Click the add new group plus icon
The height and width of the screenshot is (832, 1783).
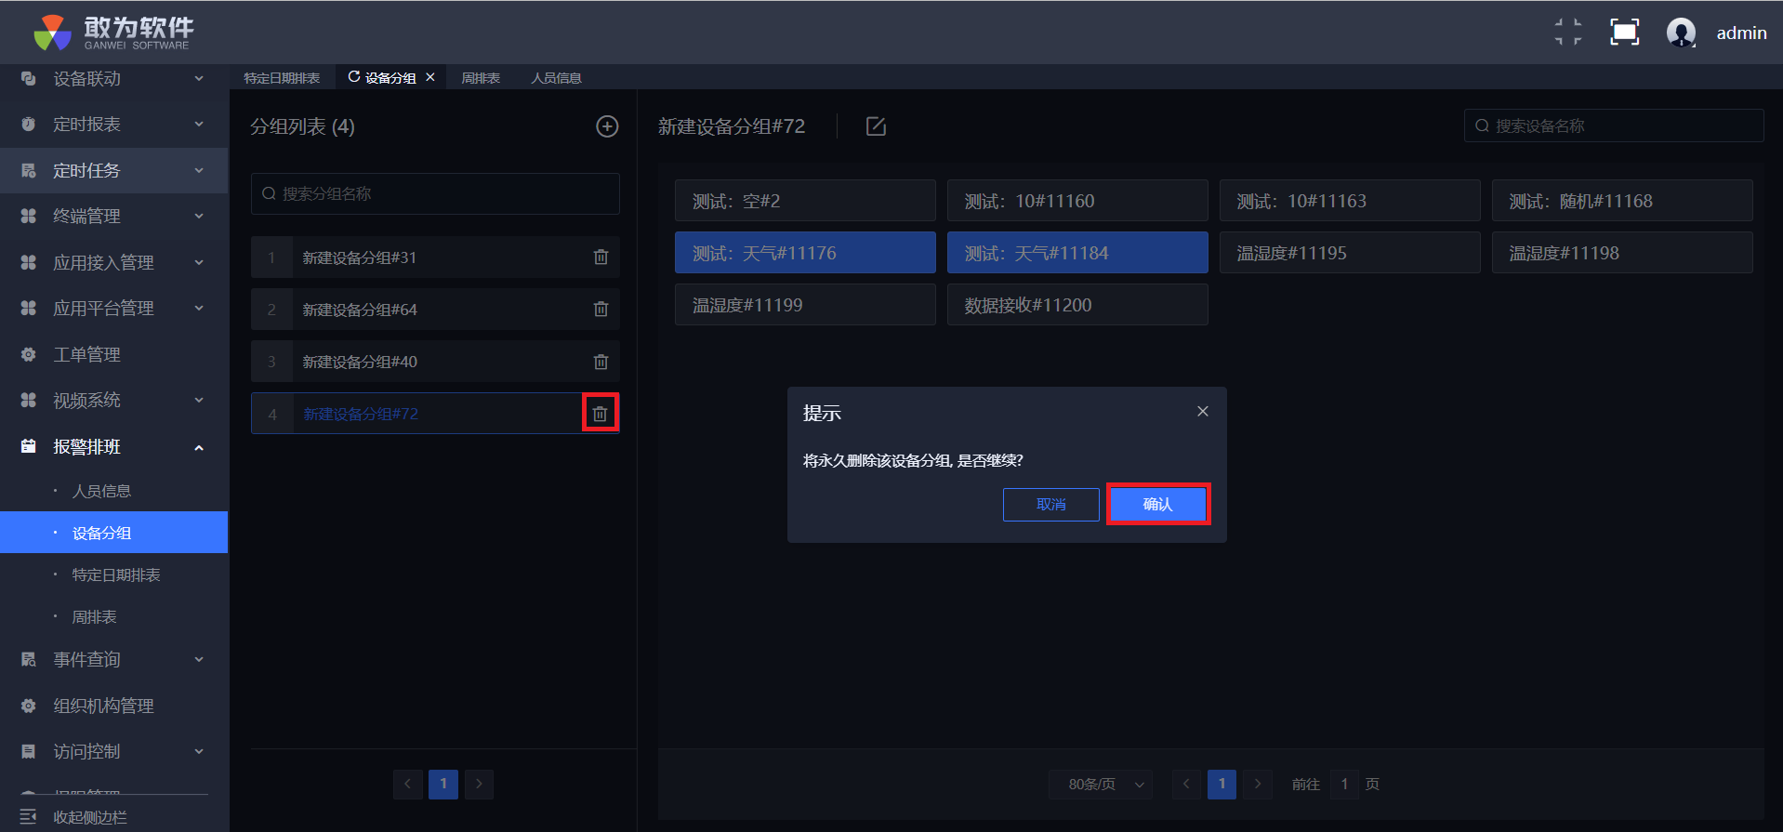[x=607, y=126]
